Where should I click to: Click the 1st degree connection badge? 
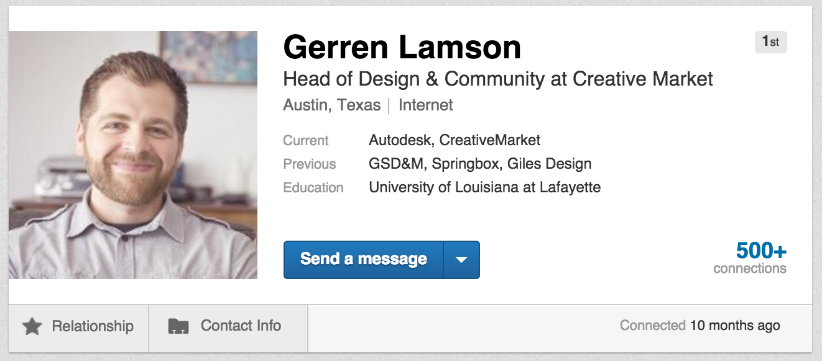coord(770,42)
